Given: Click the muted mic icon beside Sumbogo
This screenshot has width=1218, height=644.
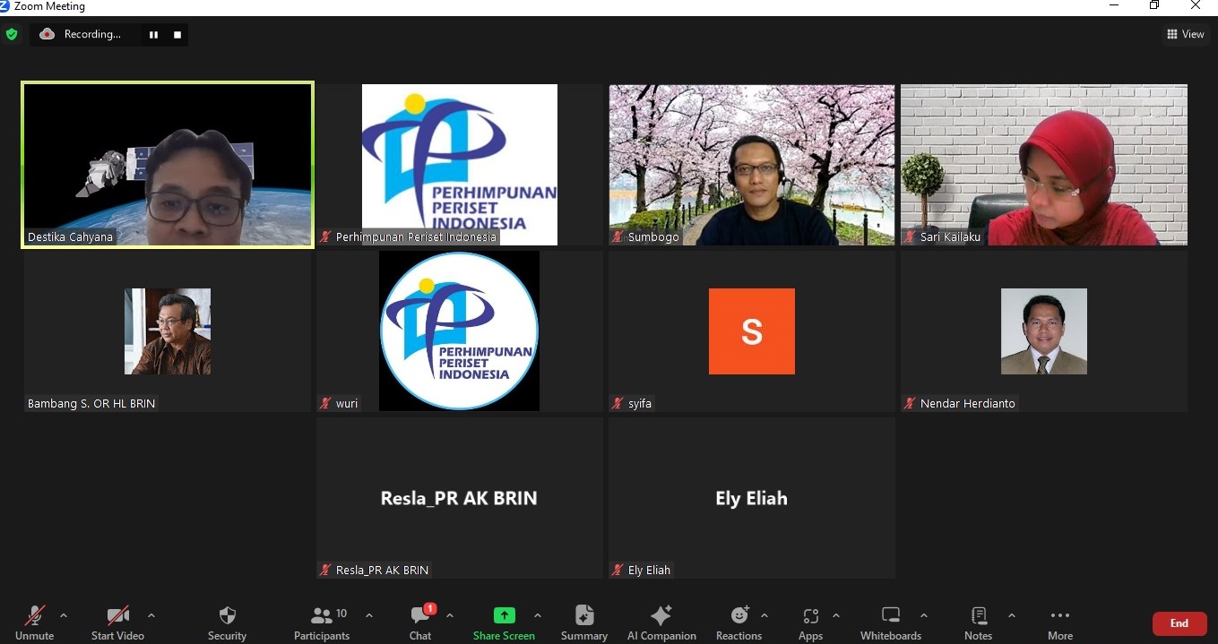Looking at the screenshot, I should [x=618, y=237].
